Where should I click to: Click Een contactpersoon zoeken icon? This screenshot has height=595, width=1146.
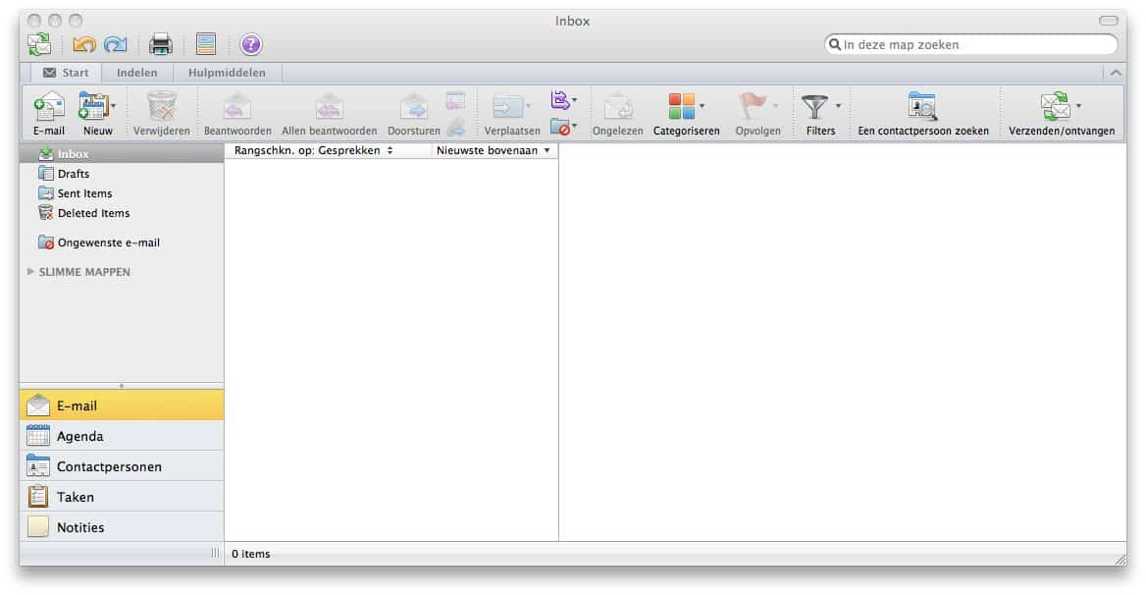(x=922, y=107)
